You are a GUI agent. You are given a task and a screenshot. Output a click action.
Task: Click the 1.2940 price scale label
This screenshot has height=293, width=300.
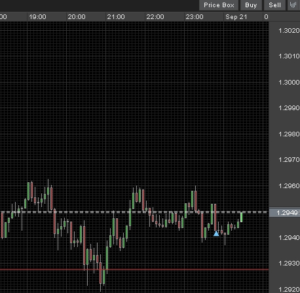tap(289, 237)
